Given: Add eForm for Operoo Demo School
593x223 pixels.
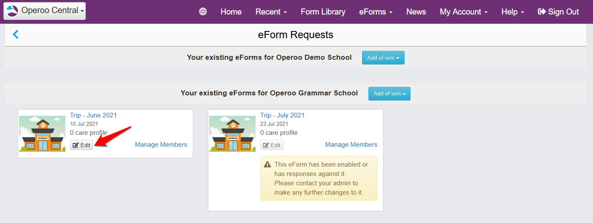Looking at the screenshot, I should [383, 58].
